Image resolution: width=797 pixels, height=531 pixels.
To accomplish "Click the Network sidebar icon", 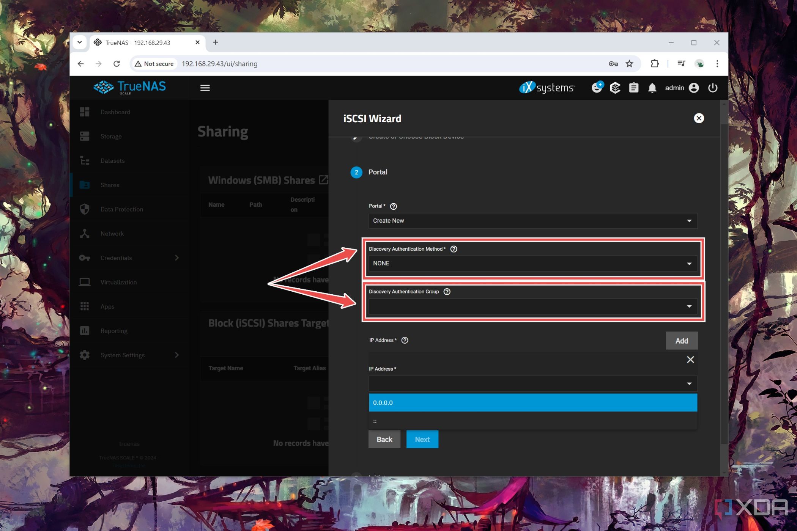I will pyautogui.click(x=85, y=233).
